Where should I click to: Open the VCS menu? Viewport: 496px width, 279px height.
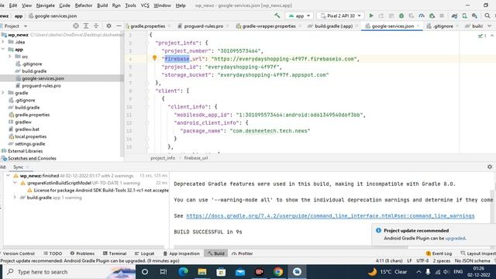[145, 5]
